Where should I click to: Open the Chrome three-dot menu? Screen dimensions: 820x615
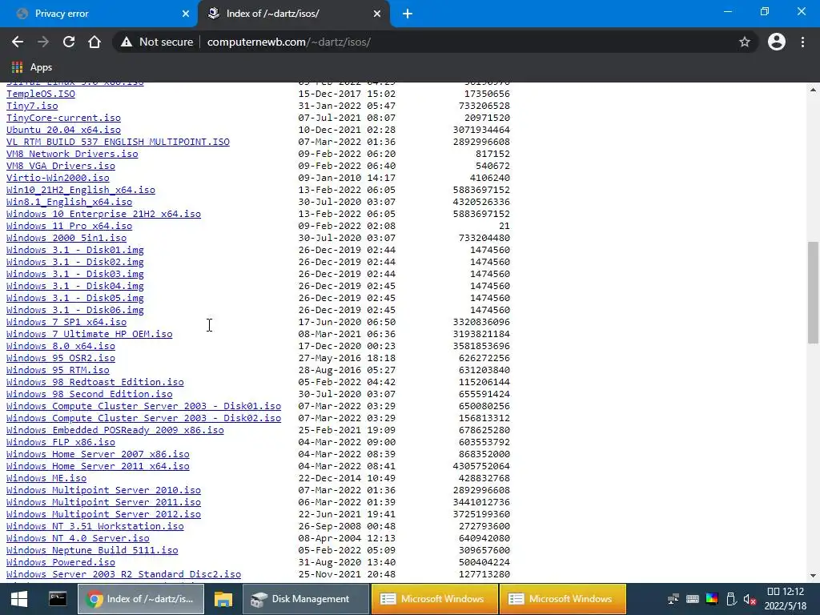[802, 42]
